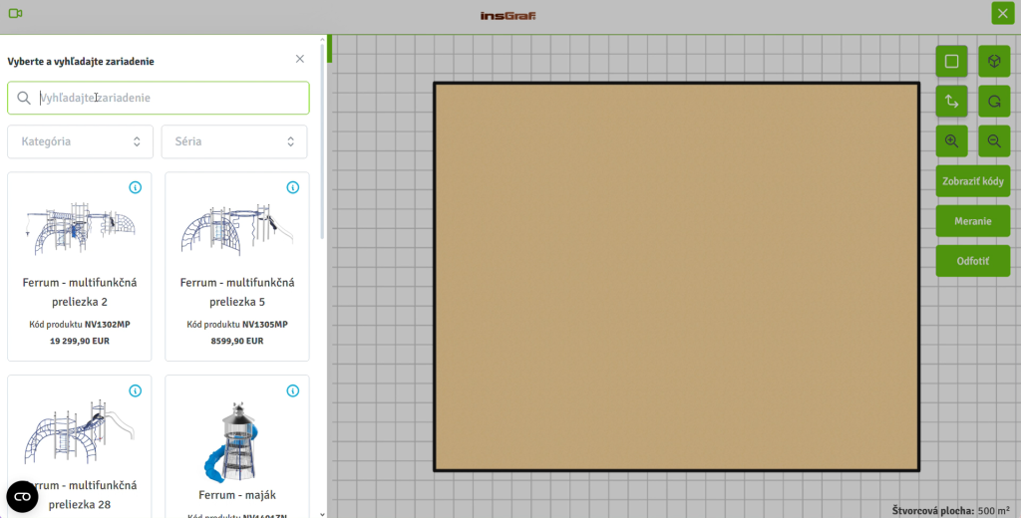Click the 19 299,90 EUR price
The image size is (1021, 518).
coord(80,341)
